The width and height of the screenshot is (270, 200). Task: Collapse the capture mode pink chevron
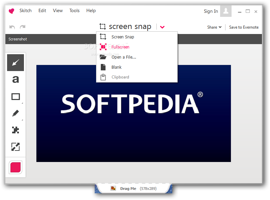pyautogui.click(x=162, y=27)
